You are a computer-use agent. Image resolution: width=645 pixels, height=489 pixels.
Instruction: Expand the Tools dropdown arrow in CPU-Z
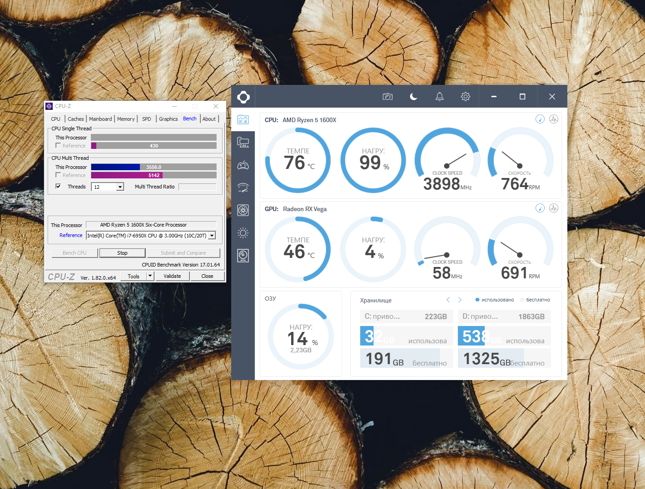point(150,276)
